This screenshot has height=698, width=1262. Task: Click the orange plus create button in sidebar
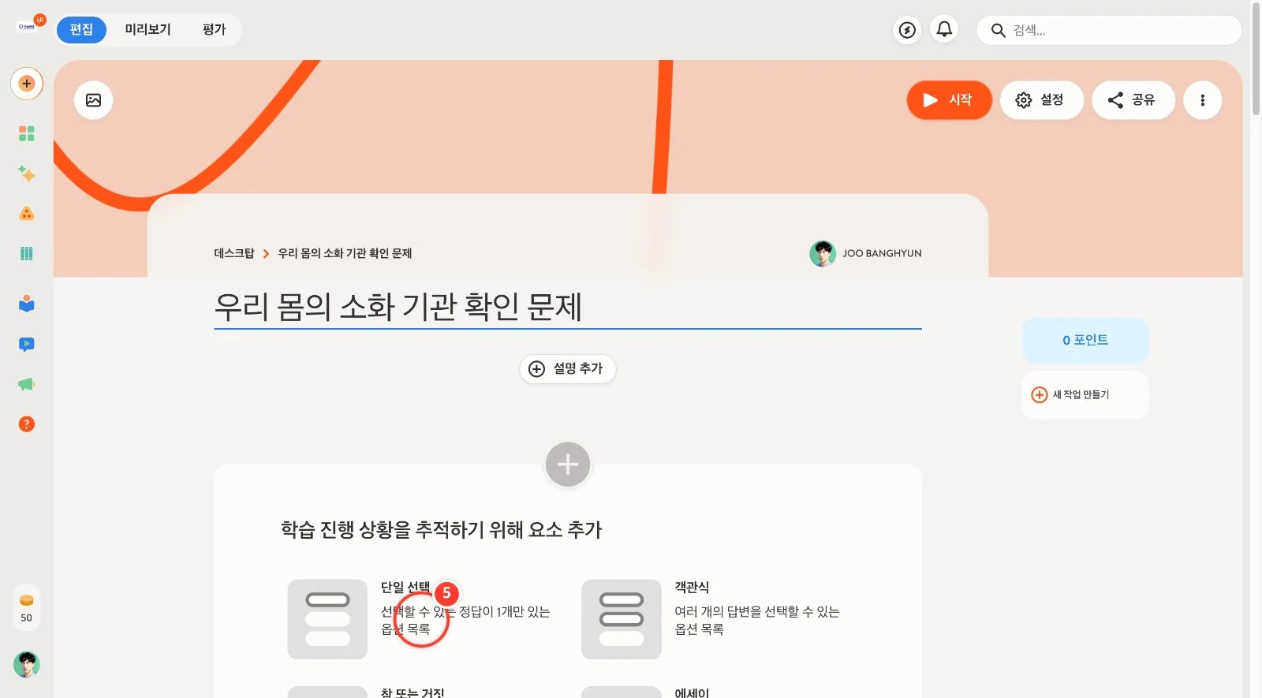click(x=27, y=84)
